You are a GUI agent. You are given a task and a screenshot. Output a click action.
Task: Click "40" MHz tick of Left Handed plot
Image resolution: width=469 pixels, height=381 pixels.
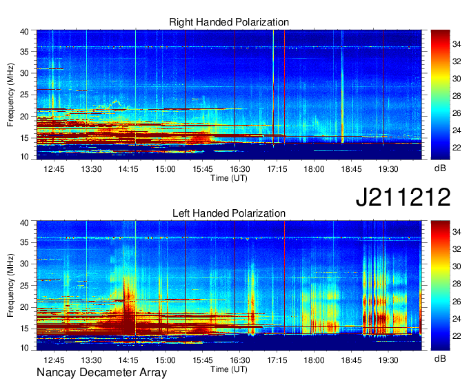coord(24,223)
